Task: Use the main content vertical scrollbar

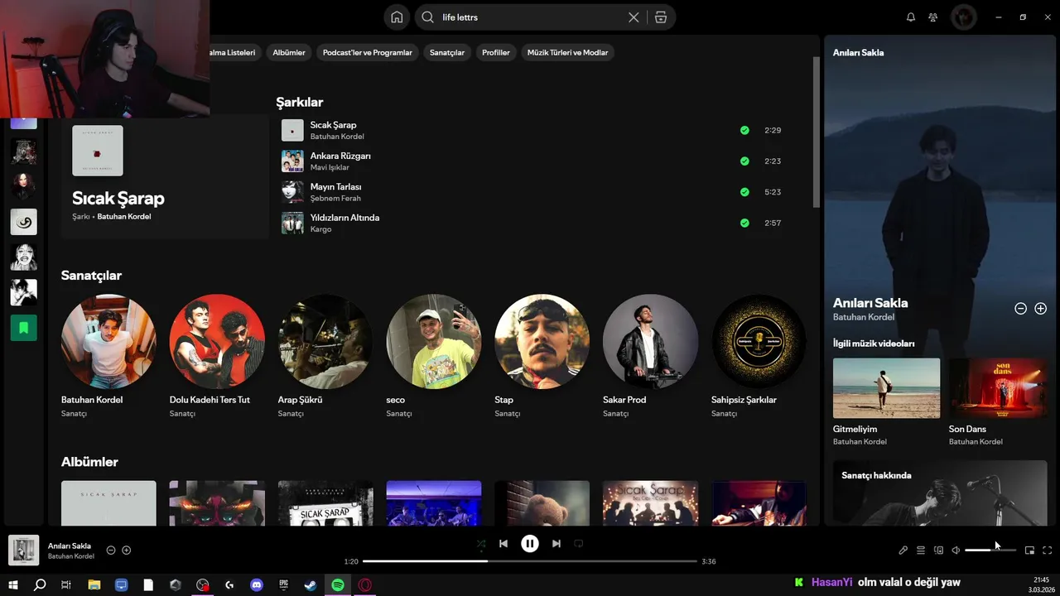Action: pyautogui.click(x=816, y=132)
